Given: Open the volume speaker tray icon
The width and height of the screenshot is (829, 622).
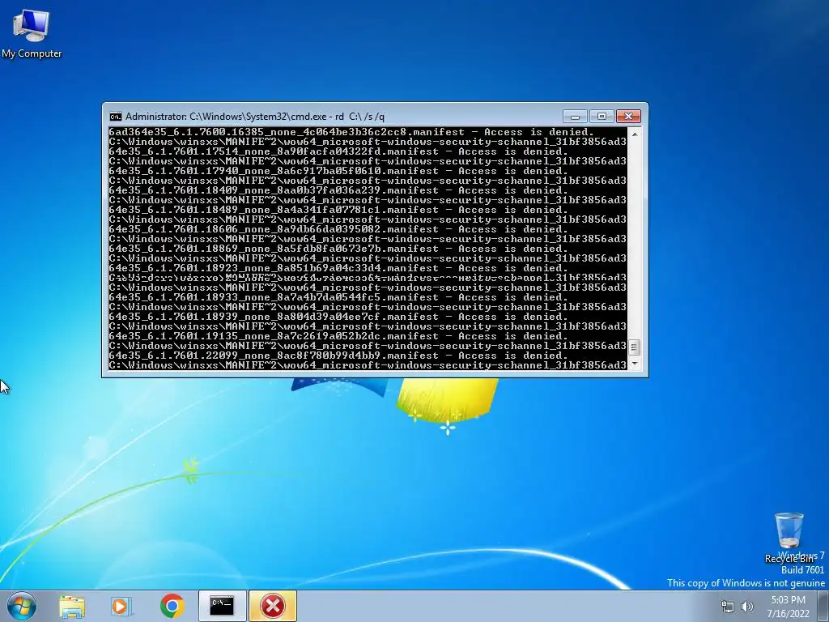Looking at the screenshot, I should (x=747, y=607).
